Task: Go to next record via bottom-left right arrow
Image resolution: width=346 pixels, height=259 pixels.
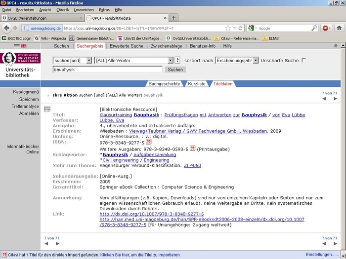Action: (x=58, y=244)
